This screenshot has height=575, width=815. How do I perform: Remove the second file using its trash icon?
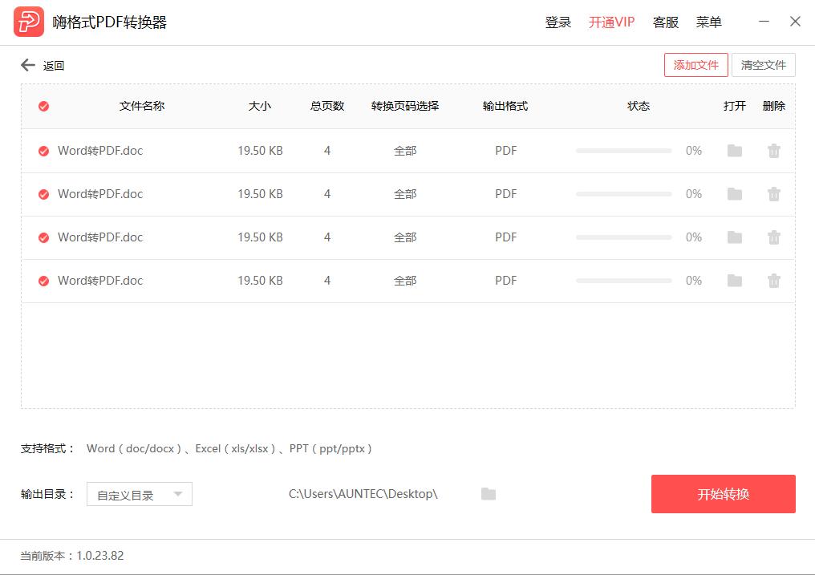(x=773, y=193)
